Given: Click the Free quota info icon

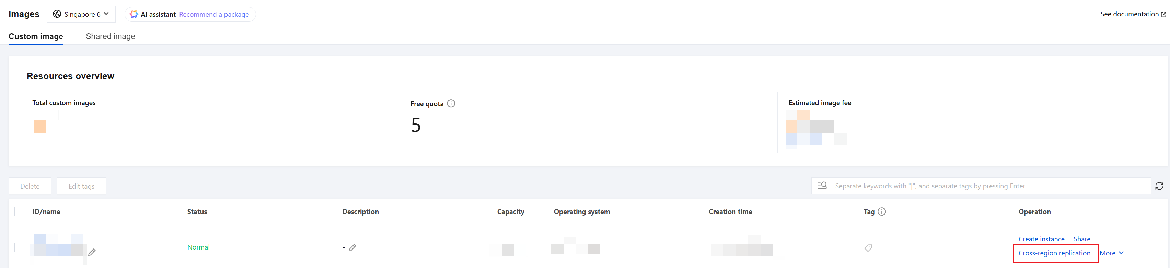Looking at the screenshot, I should point(451,104).
